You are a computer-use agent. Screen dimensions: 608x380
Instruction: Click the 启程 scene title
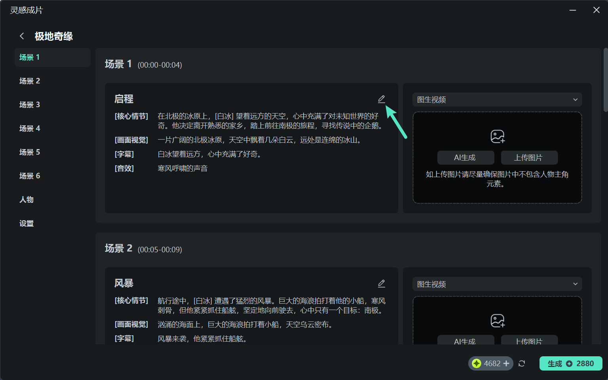pyautogui.click(x=124, y=99)
